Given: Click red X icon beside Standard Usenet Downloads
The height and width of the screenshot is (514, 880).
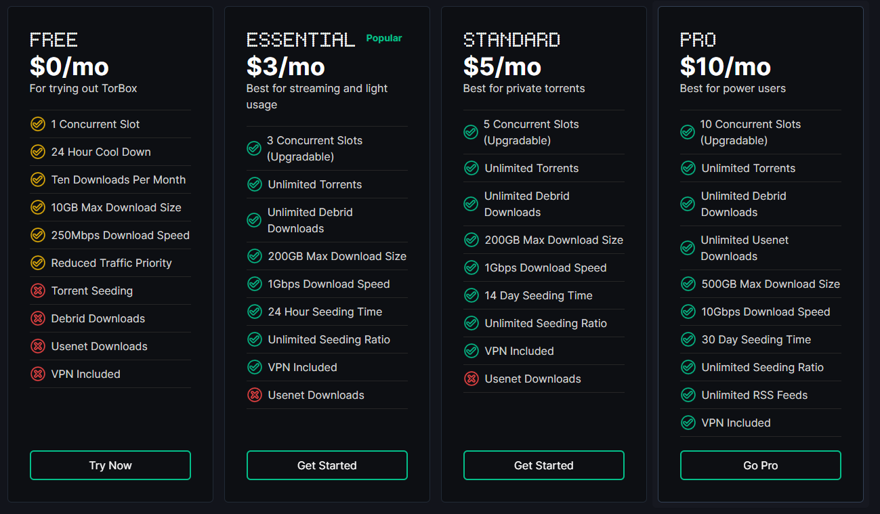Looking at the screenshot, I should coord(472,379).
